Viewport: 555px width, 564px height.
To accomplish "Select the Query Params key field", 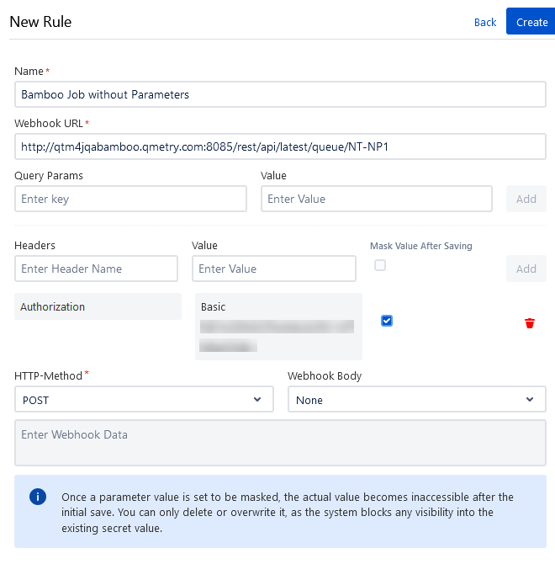I will (x=130, y=199).
